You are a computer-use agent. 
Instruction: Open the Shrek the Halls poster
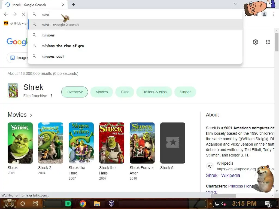[112, 143]
